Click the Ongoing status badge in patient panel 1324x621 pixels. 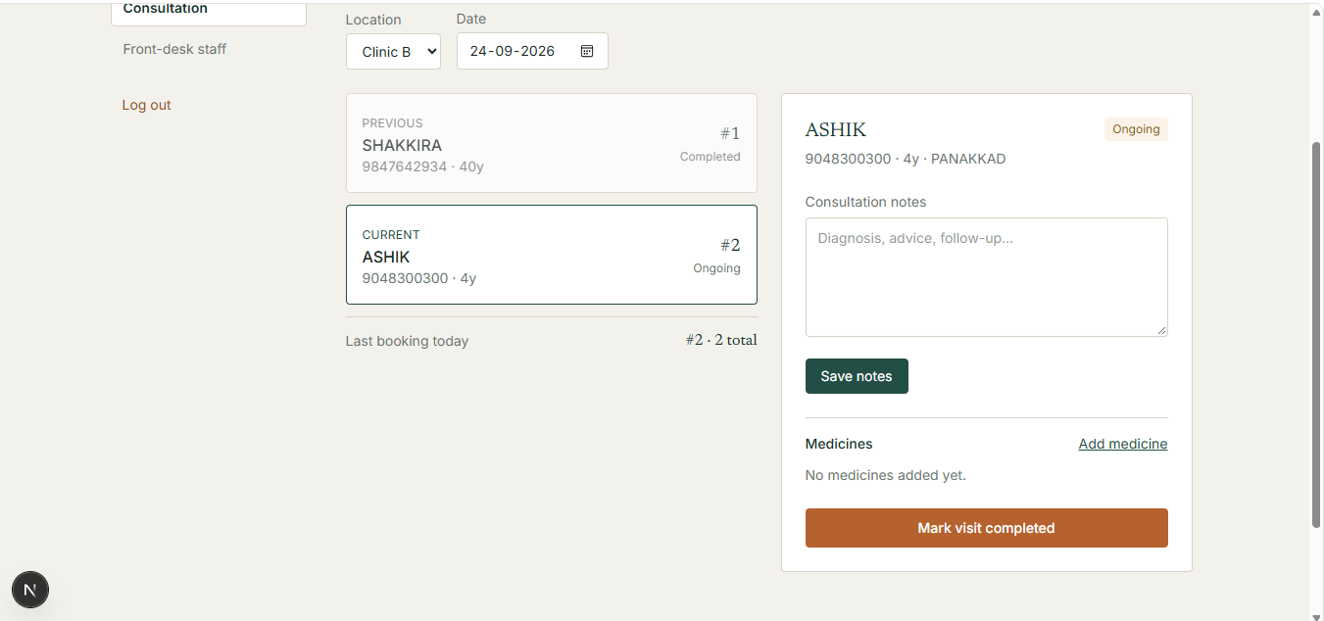[1136, 129]
